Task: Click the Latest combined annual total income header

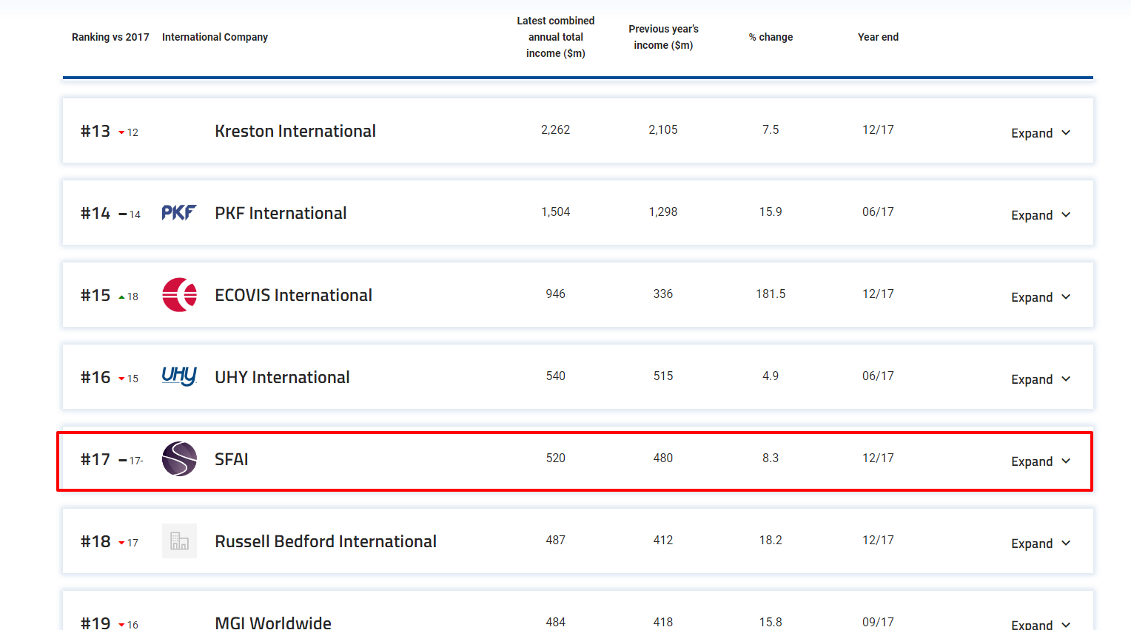Action: [x=556, y=37]
